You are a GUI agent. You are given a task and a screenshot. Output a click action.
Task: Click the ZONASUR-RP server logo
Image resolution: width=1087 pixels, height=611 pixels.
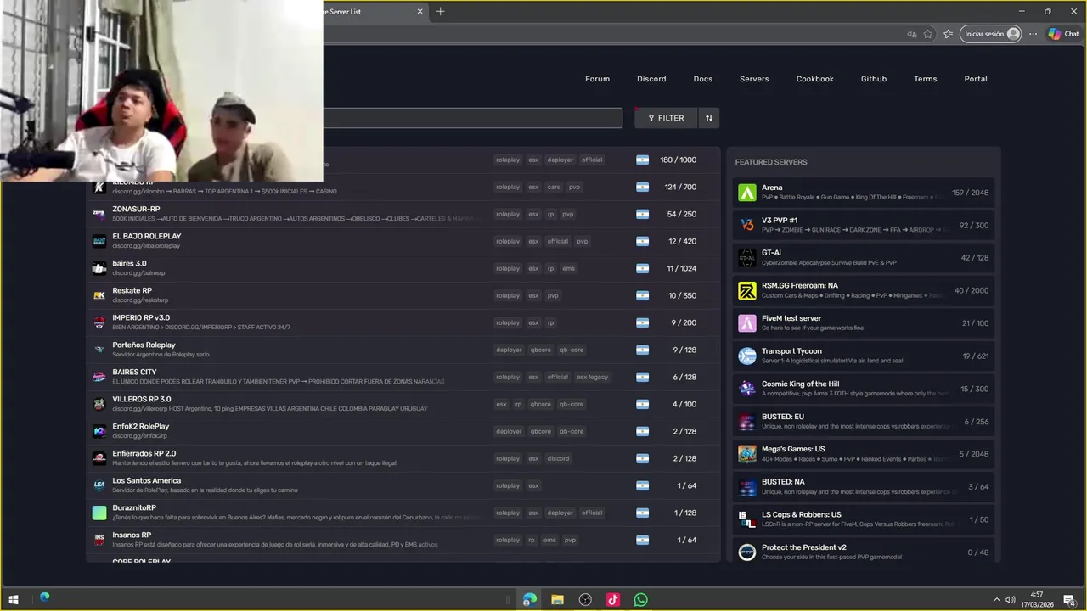99,214
